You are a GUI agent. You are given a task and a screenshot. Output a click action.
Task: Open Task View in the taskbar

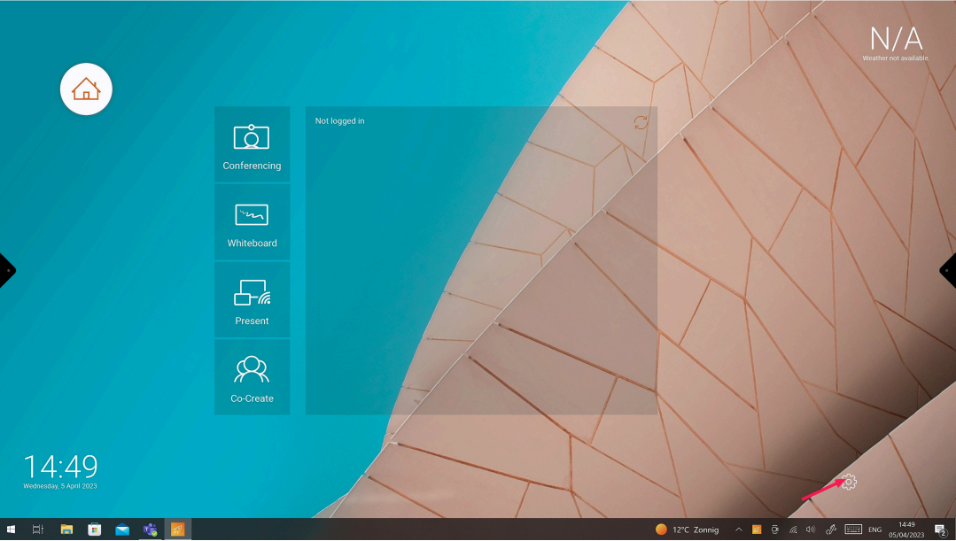coord(38,529)
